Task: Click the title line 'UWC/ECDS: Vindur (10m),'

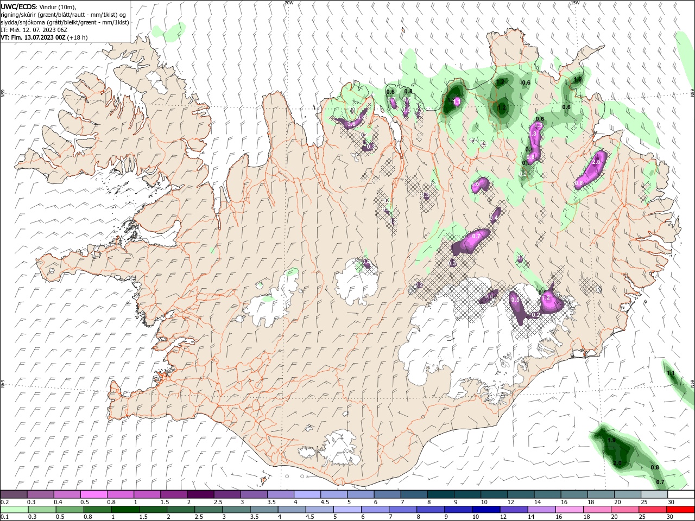Action: 39,7
